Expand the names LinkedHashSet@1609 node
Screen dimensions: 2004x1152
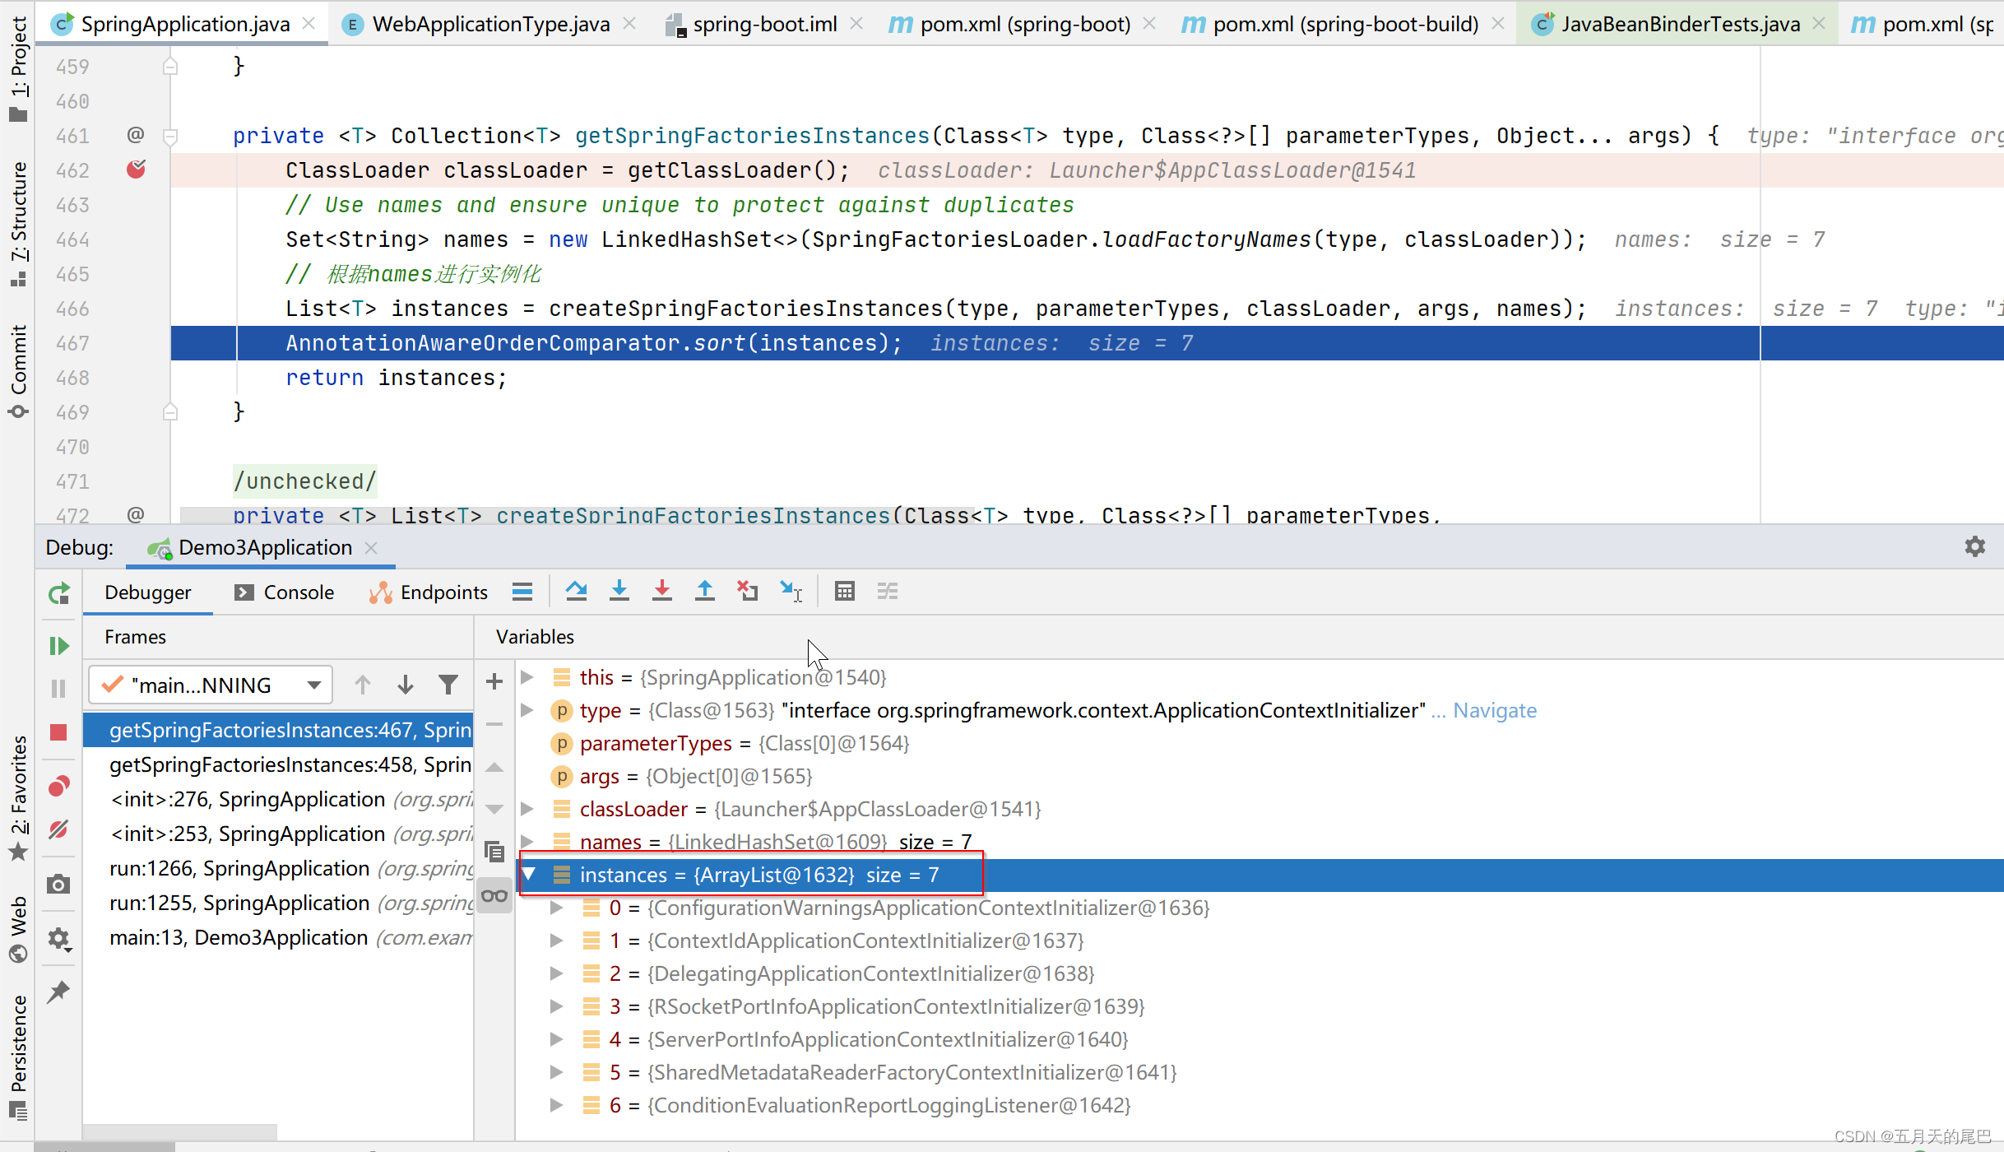pos(528,841)
